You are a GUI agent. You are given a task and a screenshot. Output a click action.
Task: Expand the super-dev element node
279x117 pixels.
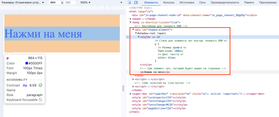(x=131, y=94)
